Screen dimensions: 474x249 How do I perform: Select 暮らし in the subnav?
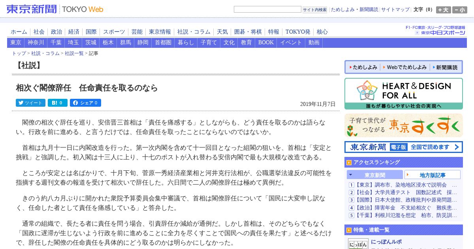point(186,43)
